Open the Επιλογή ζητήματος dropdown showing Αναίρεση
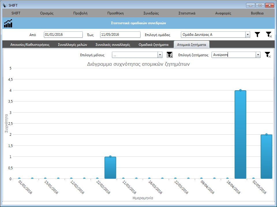This screenshot has width=277, height=207. pyautogui.click(x=258, y=55)
